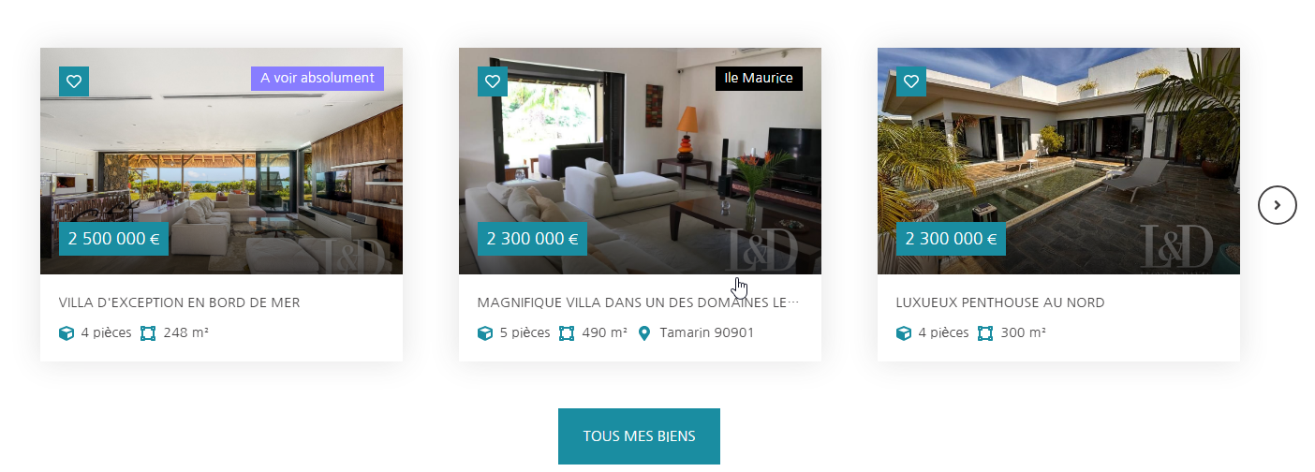Toggle heart on the Magnifique Villa listing
1315x472 pixels.
[x=493, y=81]
